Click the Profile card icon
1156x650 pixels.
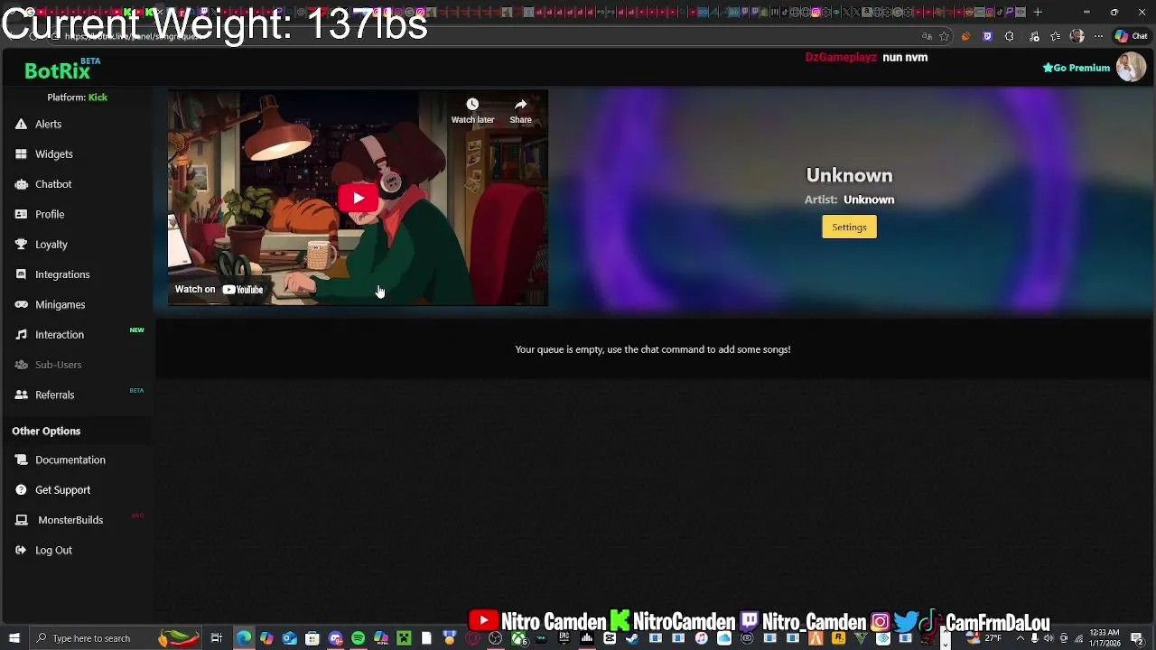pyautogui.click(x=21, y=215)
